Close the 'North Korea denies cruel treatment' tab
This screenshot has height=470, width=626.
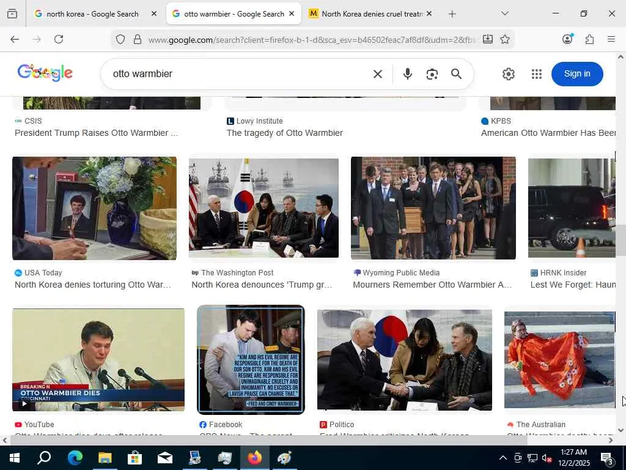click(429, 13)
